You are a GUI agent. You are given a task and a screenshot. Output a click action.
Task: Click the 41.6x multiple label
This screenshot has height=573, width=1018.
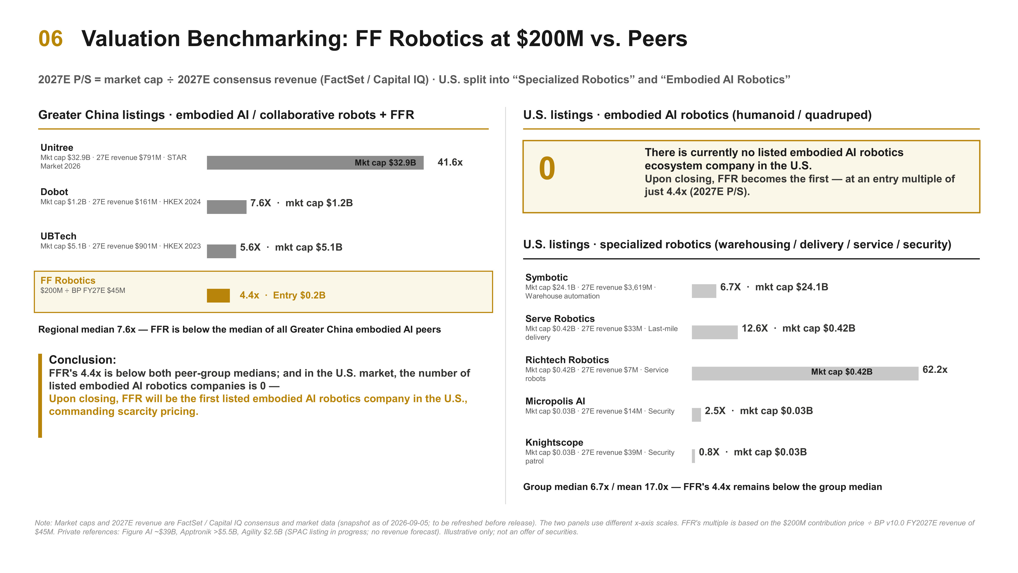450,162
